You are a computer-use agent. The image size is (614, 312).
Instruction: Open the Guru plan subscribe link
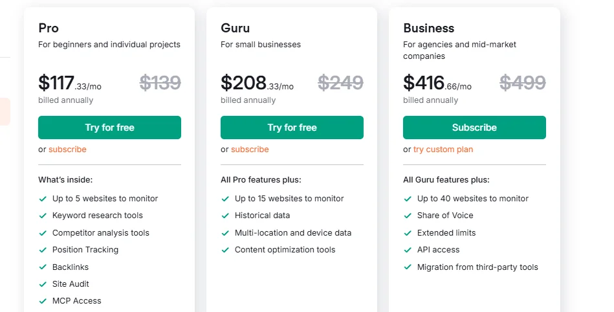click(x=250, y=150)
